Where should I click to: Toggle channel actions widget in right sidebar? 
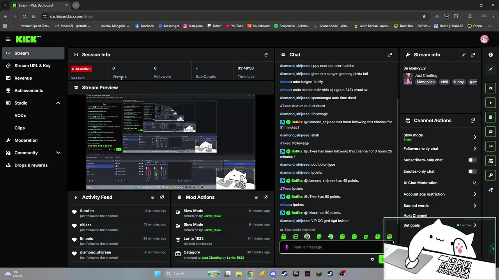point(491,161)
